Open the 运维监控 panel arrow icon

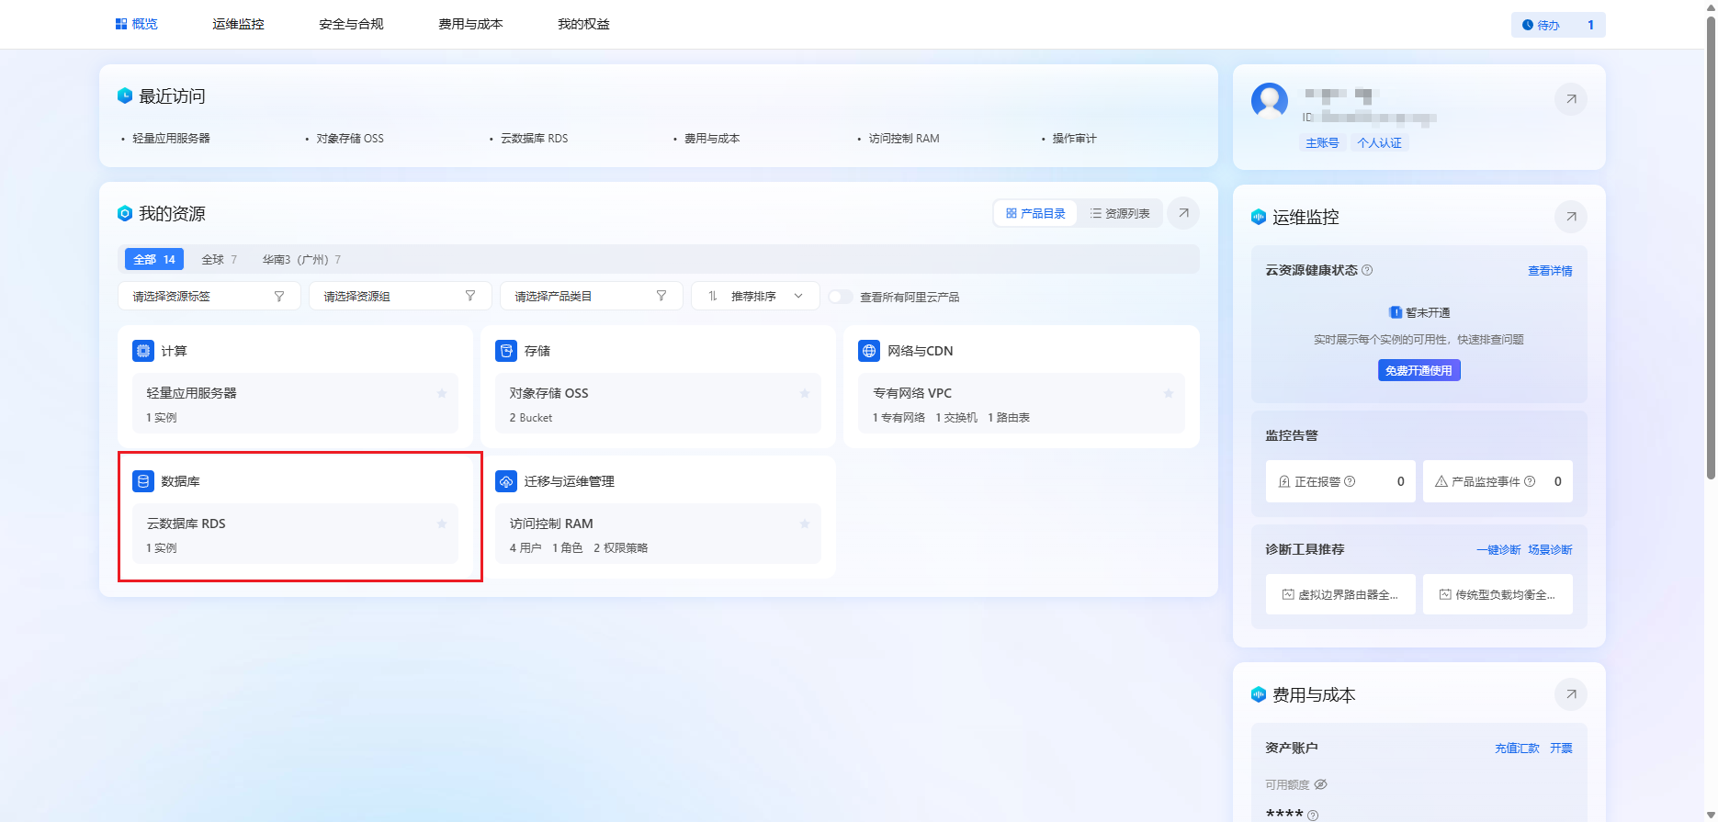(1570, 217)
